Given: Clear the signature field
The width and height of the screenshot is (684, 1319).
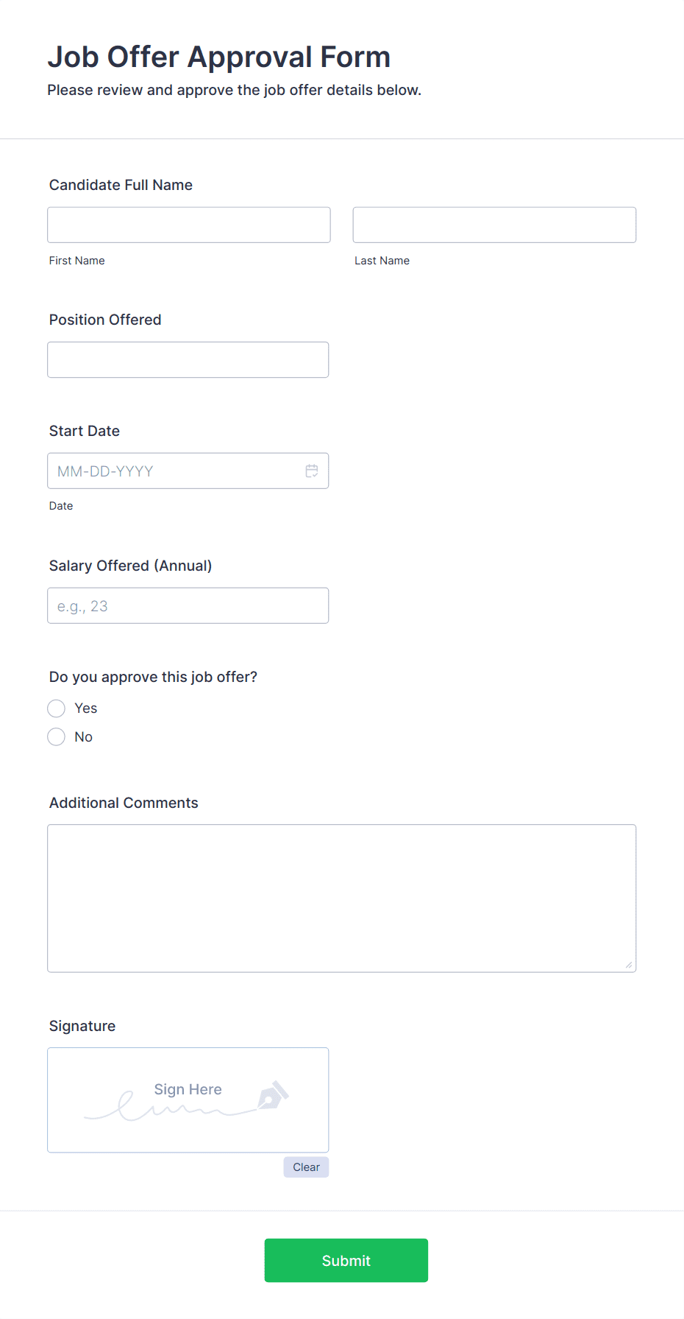Looking at the screenshot, I should 305,1167.
